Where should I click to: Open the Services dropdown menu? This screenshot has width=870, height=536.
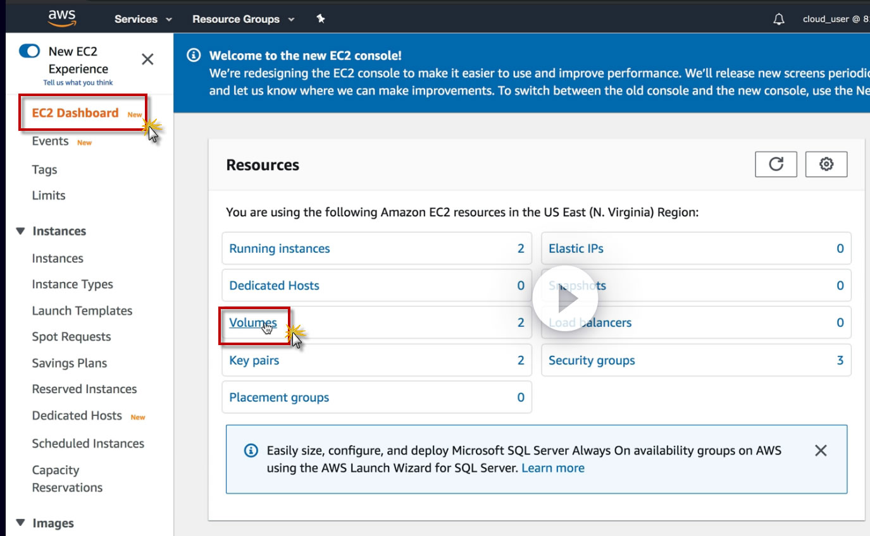[143, 19]
